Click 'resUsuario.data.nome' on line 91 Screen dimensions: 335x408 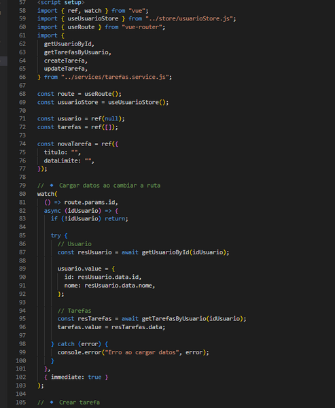point(118,286)
